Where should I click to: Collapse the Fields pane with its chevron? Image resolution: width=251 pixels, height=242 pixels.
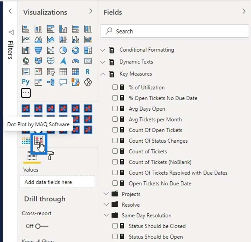coord(244,11)
